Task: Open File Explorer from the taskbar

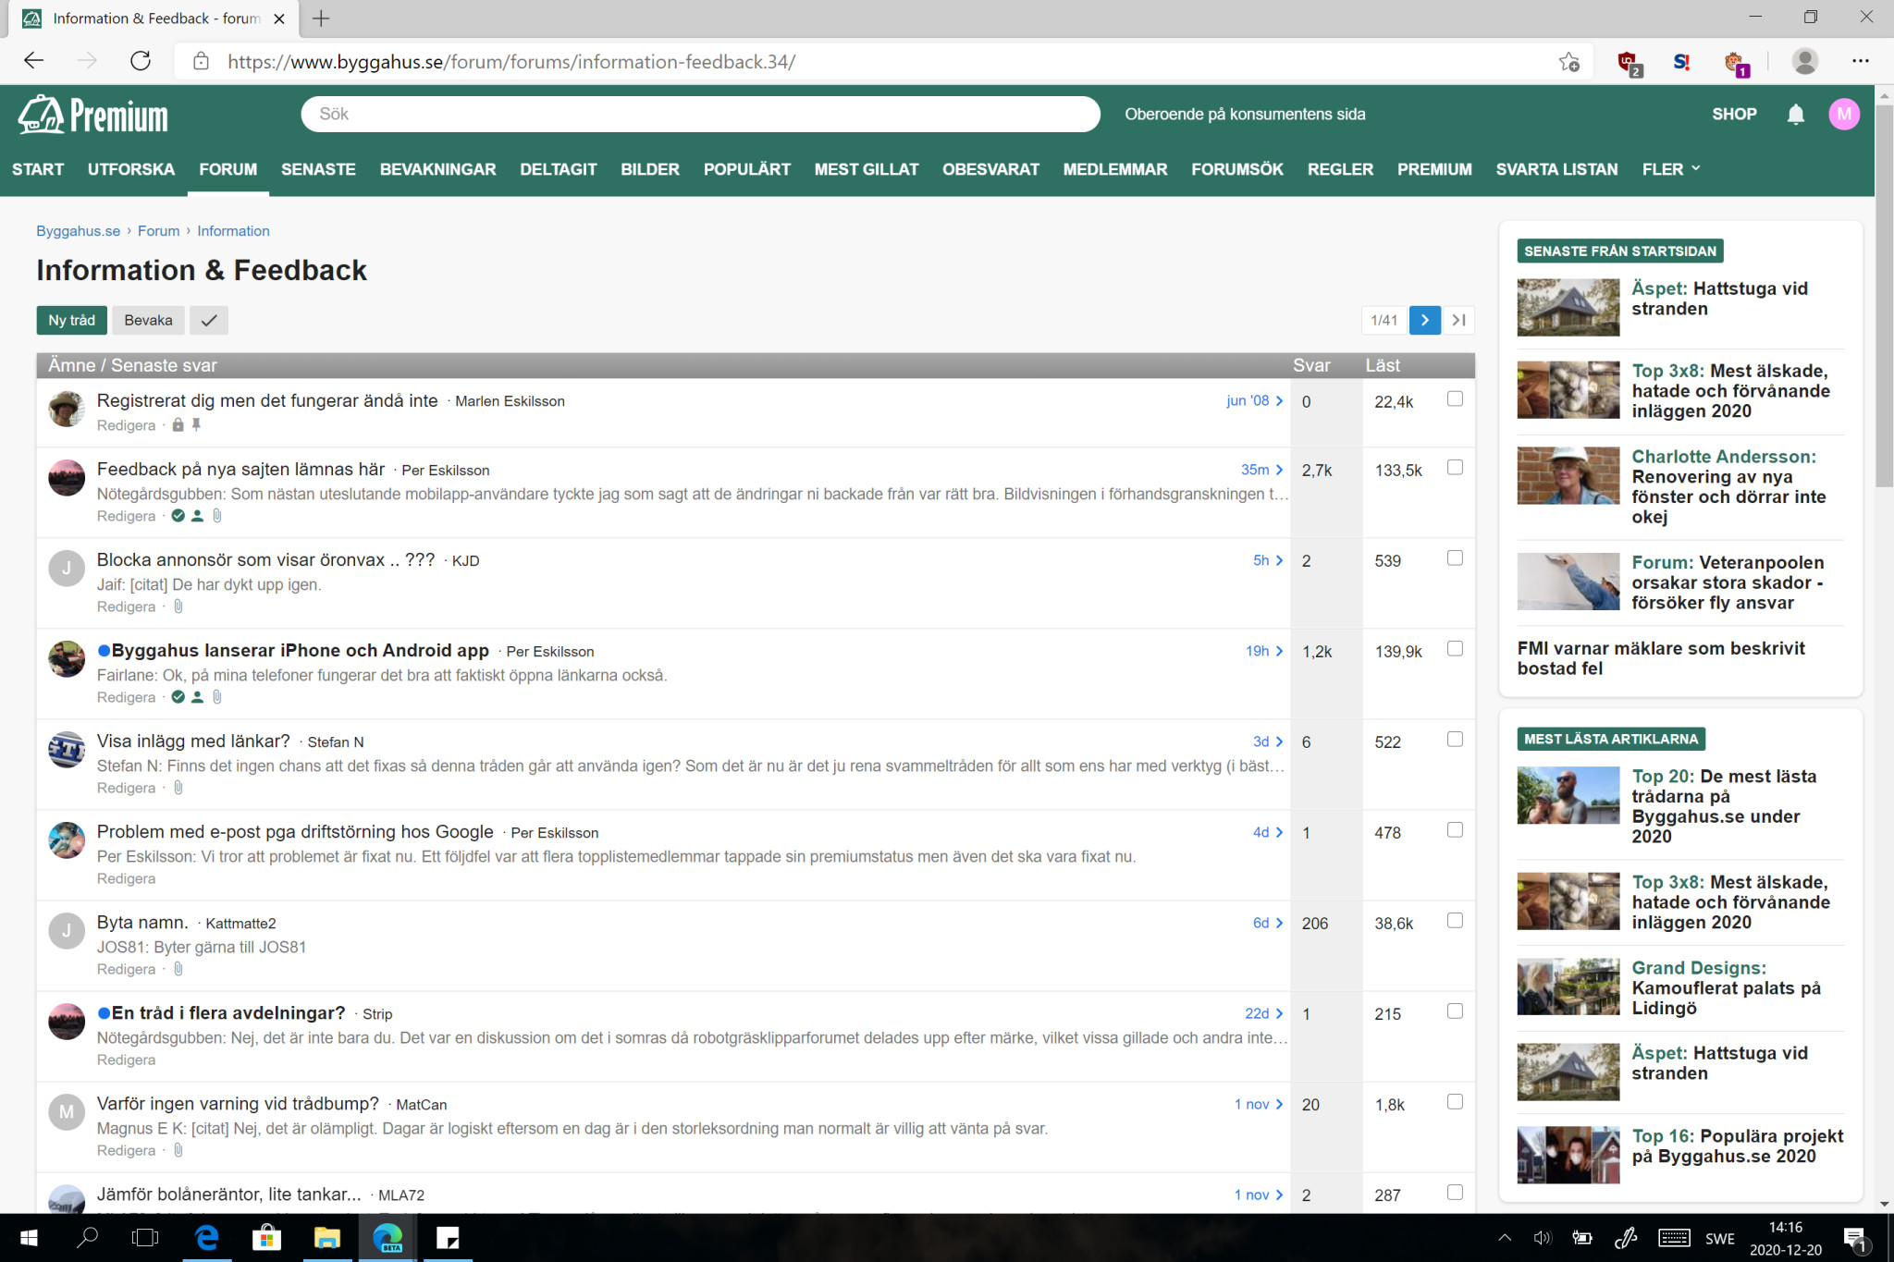Action: [x=326, y=1238]
